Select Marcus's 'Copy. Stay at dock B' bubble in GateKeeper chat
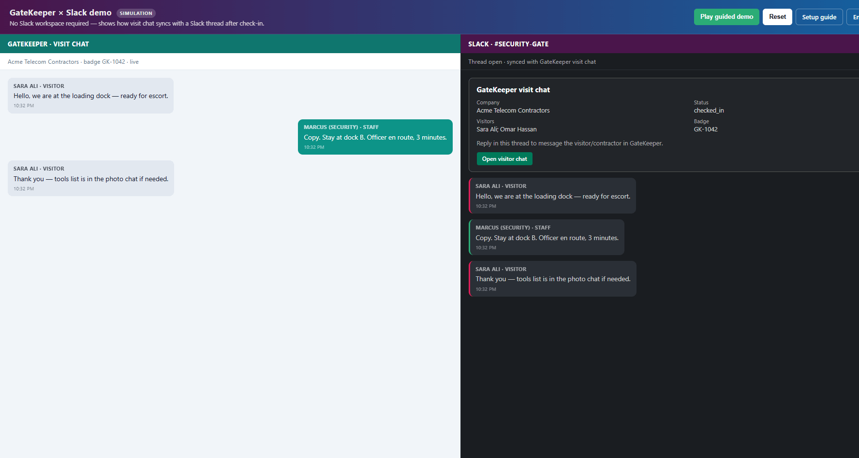The height and width of the screenshot is (458, 859). click(375, 137)
